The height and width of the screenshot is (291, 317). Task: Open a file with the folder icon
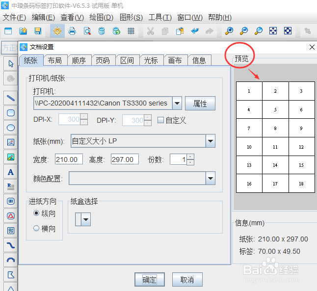click(x=23, y=31)
